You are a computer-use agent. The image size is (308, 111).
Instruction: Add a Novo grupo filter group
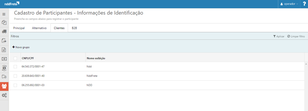click(21, 47)
